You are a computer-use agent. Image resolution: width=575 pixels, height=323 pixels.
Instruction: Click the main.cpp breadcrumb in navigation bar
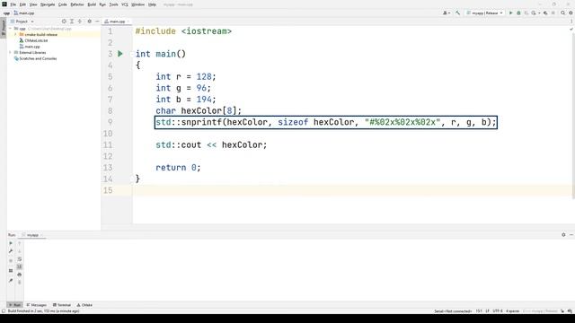tap(24, 13)
